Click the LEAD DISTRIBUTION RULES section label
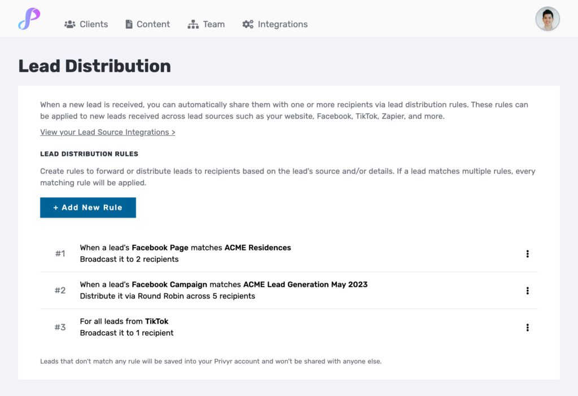 tap(89, 154)
